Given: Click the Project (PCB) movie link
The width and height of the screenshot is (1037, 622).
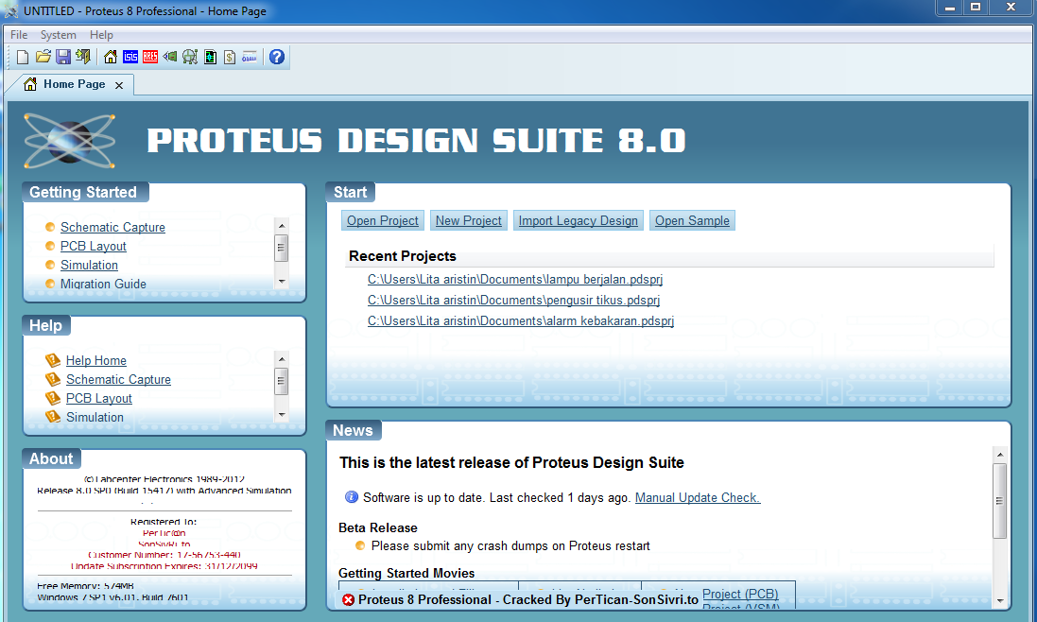Looking at the screenshot, I should 740,594.
